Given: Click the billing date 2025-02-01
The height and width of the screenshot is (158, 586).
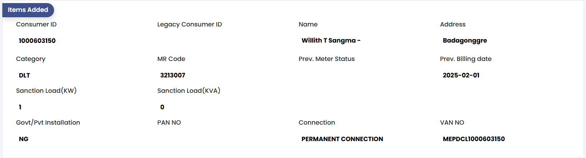Looking at the screenshot, I should (x=461, y=76).
